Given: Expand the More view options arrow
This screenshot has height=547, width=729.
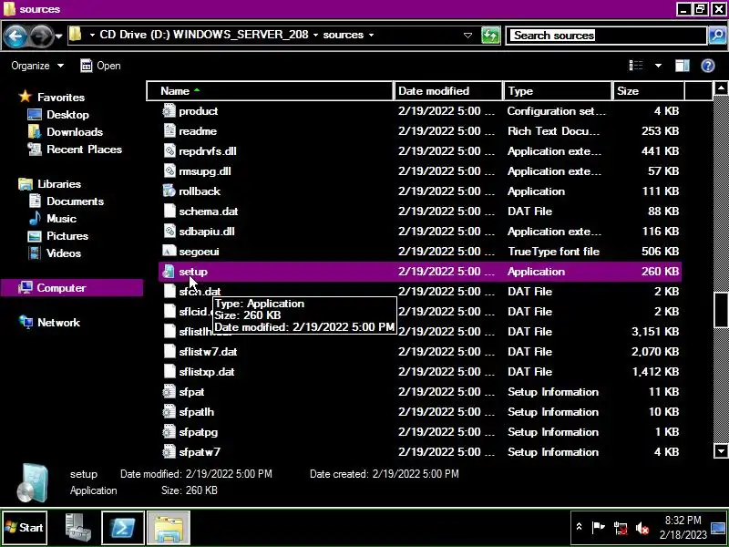Looking at the screenshot, I should coord(658,66).
